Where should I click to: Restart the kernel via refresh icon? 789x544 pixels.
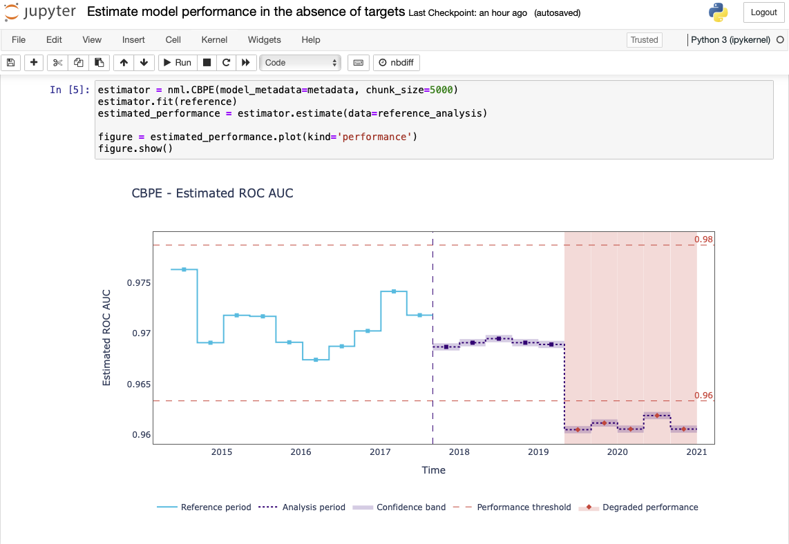(226, 62)
